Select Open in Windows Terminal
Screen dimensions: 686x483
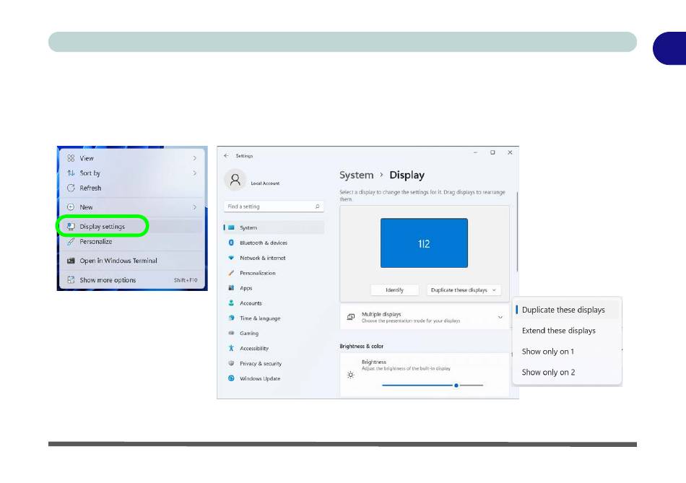coord(118,261)
